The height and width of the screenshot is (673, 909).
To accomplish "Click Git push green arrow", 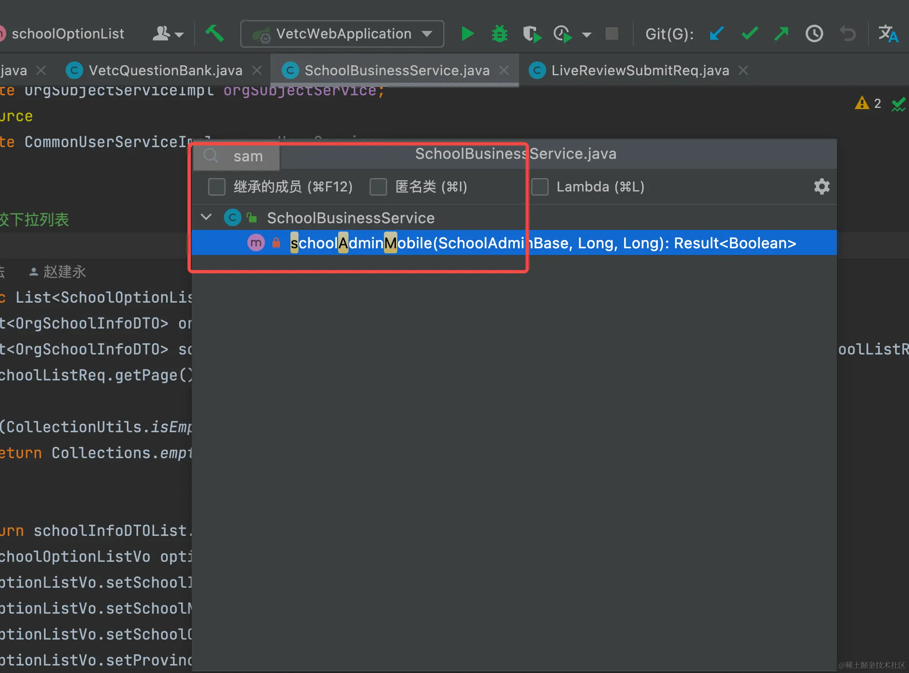I will [781, 34].
